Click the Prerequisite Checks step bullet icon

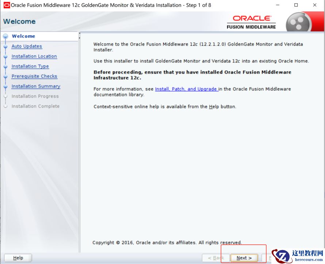pyautogui.click(x=5, y=76)
